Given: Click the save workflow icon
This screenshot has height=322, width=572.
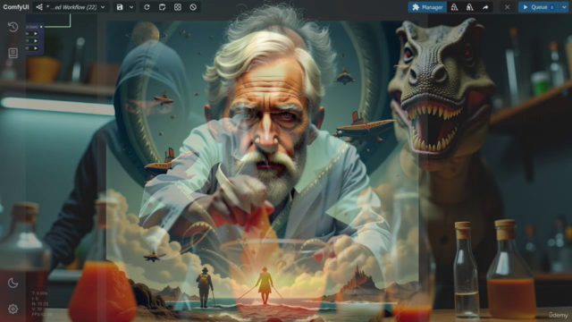Looking at the screenshot, I should 120,7.
